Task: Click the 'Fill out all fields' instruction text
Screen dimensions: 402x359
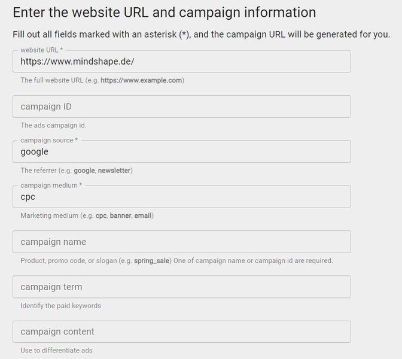Action: 201,35
